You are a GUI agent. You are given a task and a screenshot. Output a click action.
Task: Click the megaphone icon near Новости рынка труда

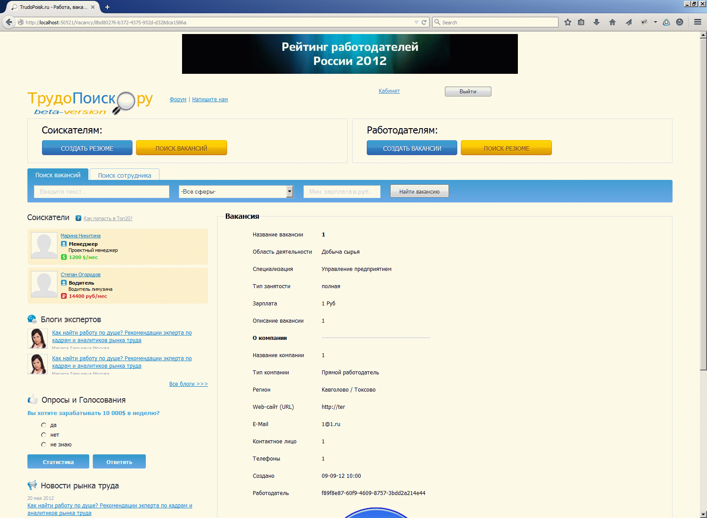pyautogui.click(x=32, y=485)
